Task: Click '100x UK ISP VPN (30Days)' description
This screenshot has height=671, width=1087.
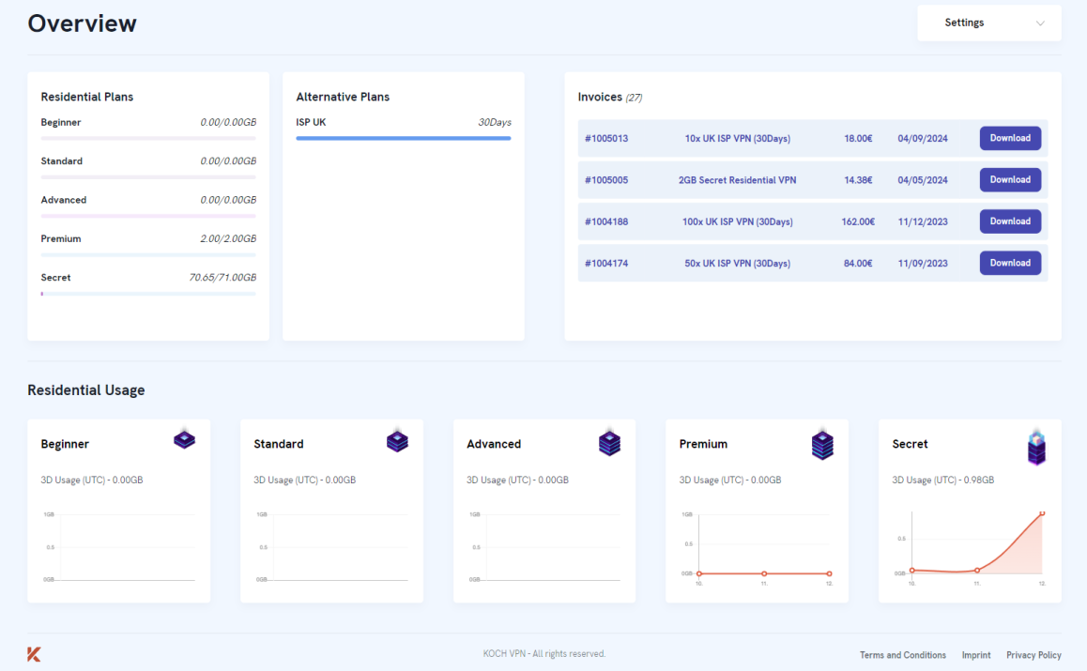Action: click(738, 221)
